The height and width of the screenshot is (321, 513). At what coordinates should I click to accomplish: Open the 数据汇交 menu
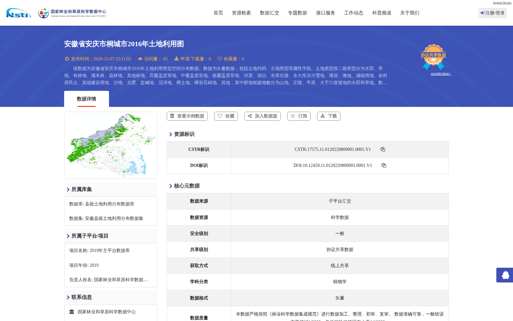pos(270,13)
